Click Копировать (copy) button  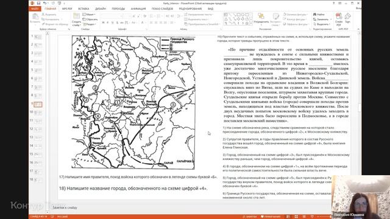point(51,19)
